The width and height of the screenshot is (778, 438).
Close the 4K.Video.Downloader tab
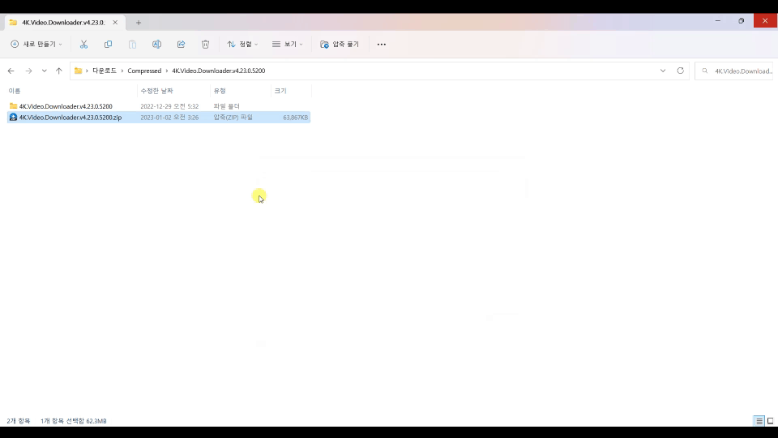point(115,23)
